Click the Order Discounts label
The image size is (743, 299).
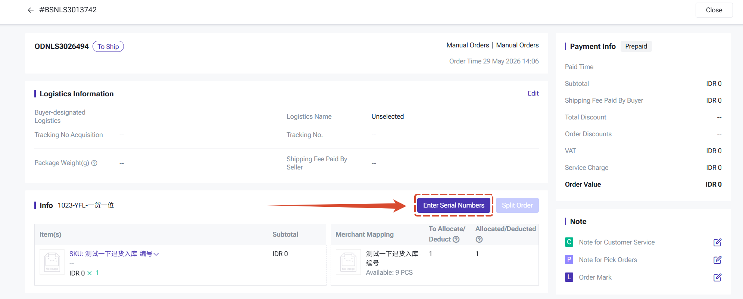(588, 134)
